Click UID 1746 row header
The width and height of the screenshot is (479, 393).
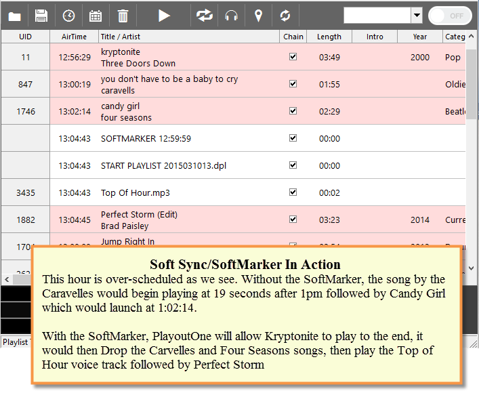[x=25, y=111]
